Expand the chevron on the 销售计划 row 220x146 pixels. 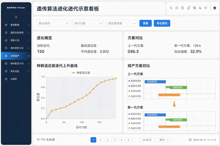29,41
